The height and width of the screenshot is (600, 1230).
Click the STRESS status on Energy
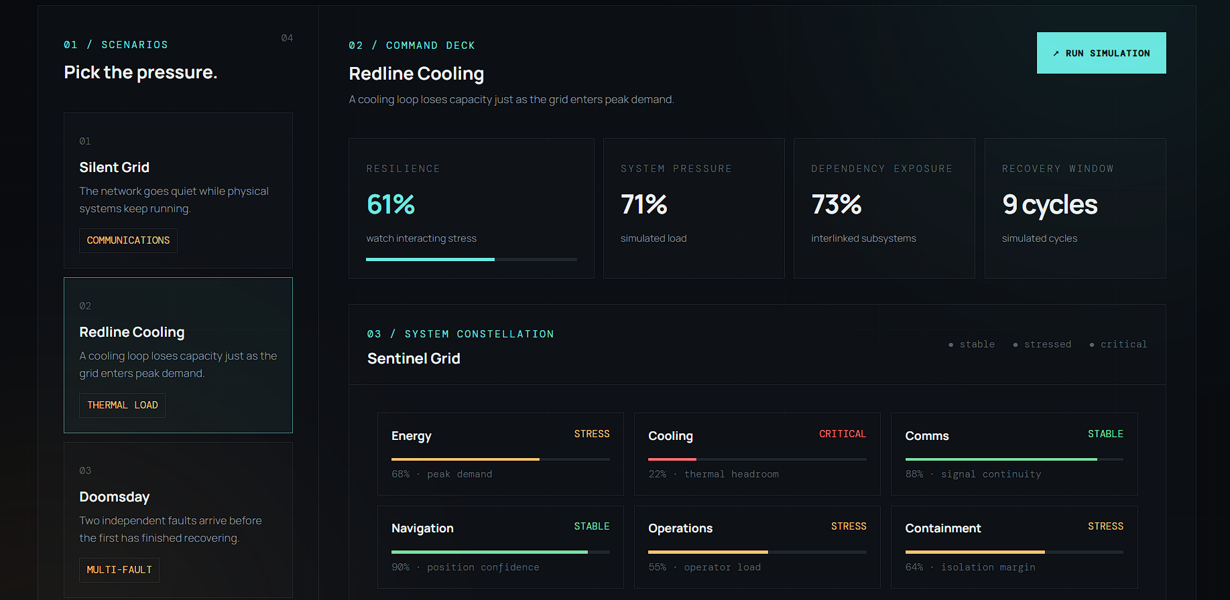point(592,434)
